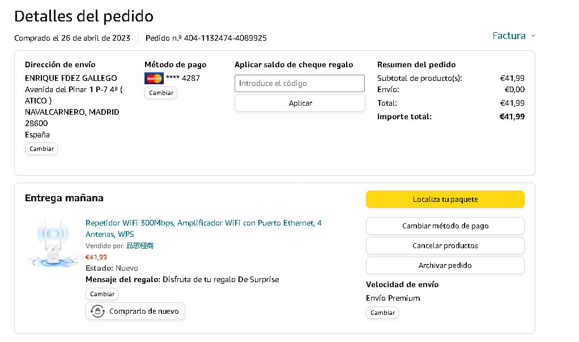Click Cancelar productos button
Screen dimensions: 579x342
(445, 246)
